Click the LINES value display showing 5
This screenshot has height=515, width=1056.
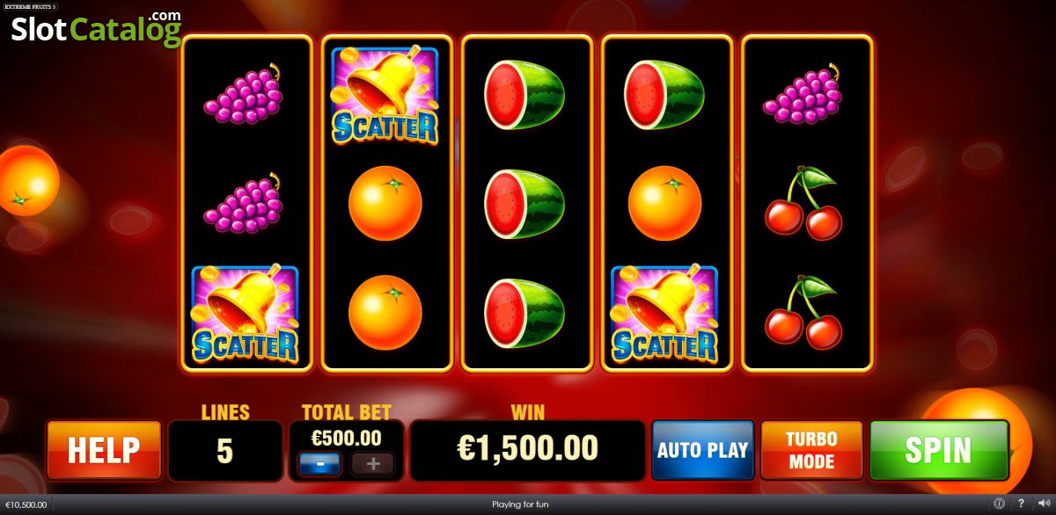(225, 451)
